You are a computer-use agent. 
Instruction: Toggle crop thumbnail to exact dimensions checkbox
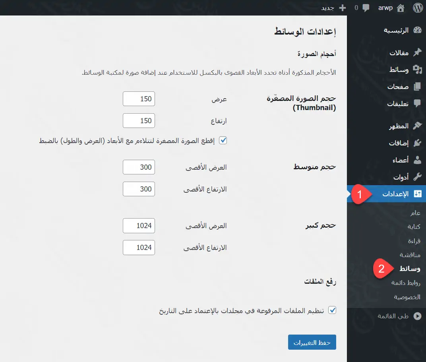pyautogui.click(x=223, y=140)
